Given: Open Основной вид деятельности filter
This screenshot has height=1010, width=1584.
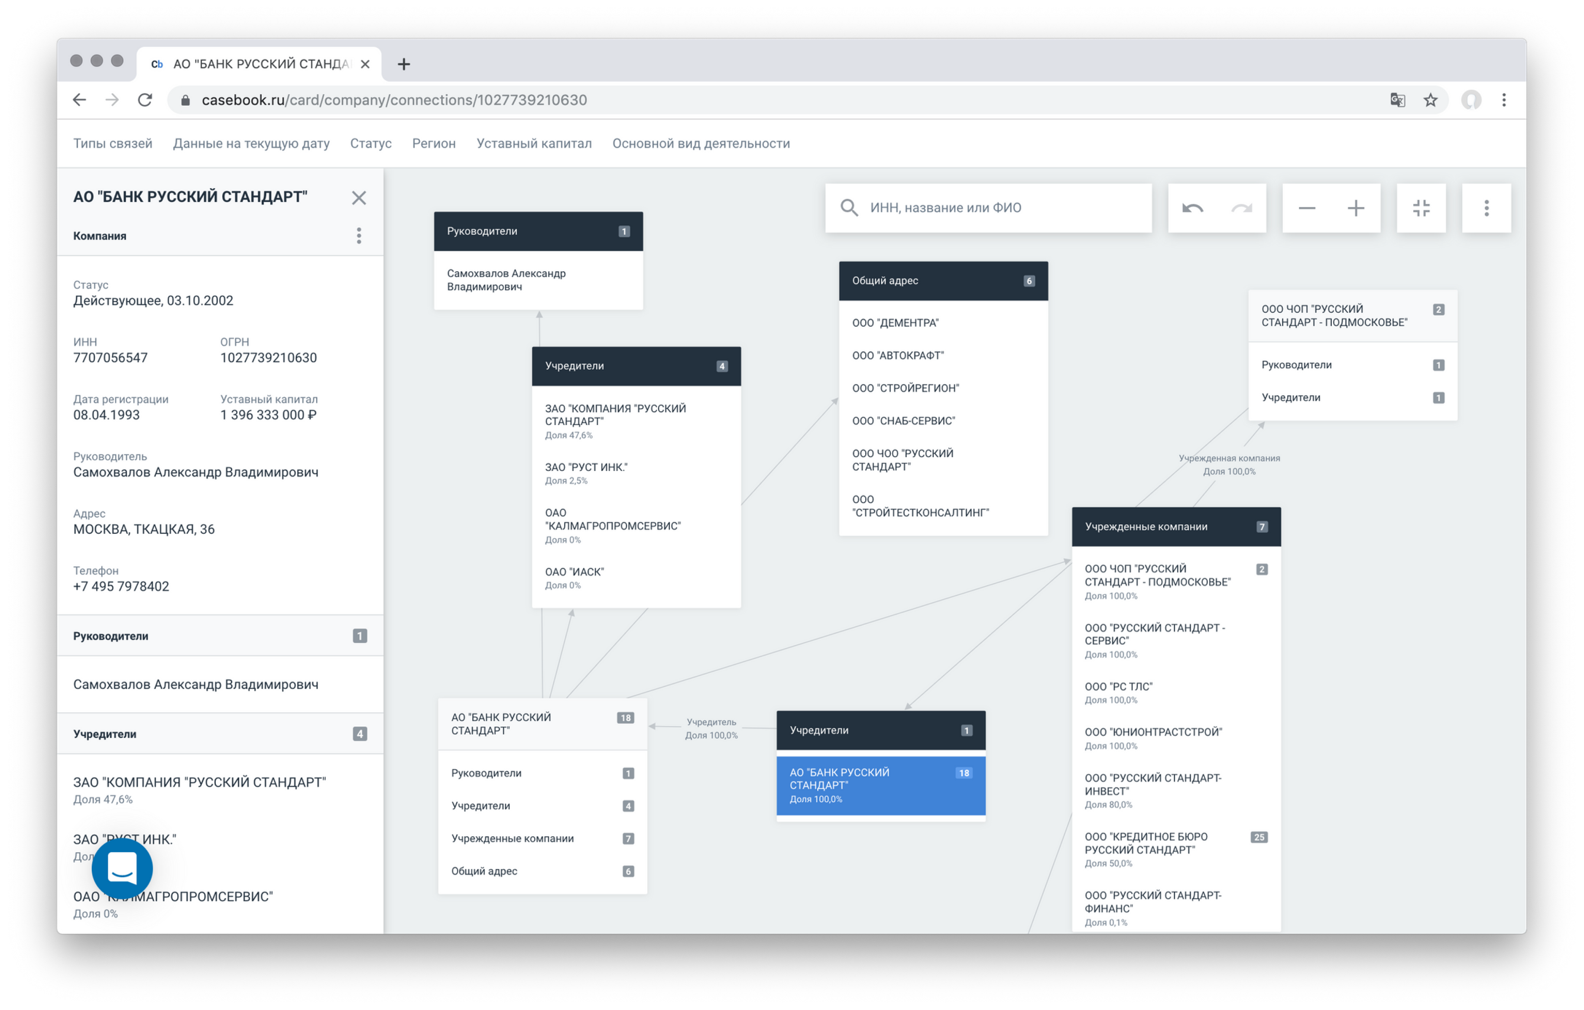Looking at the screenshot, I should pos(701,143).
